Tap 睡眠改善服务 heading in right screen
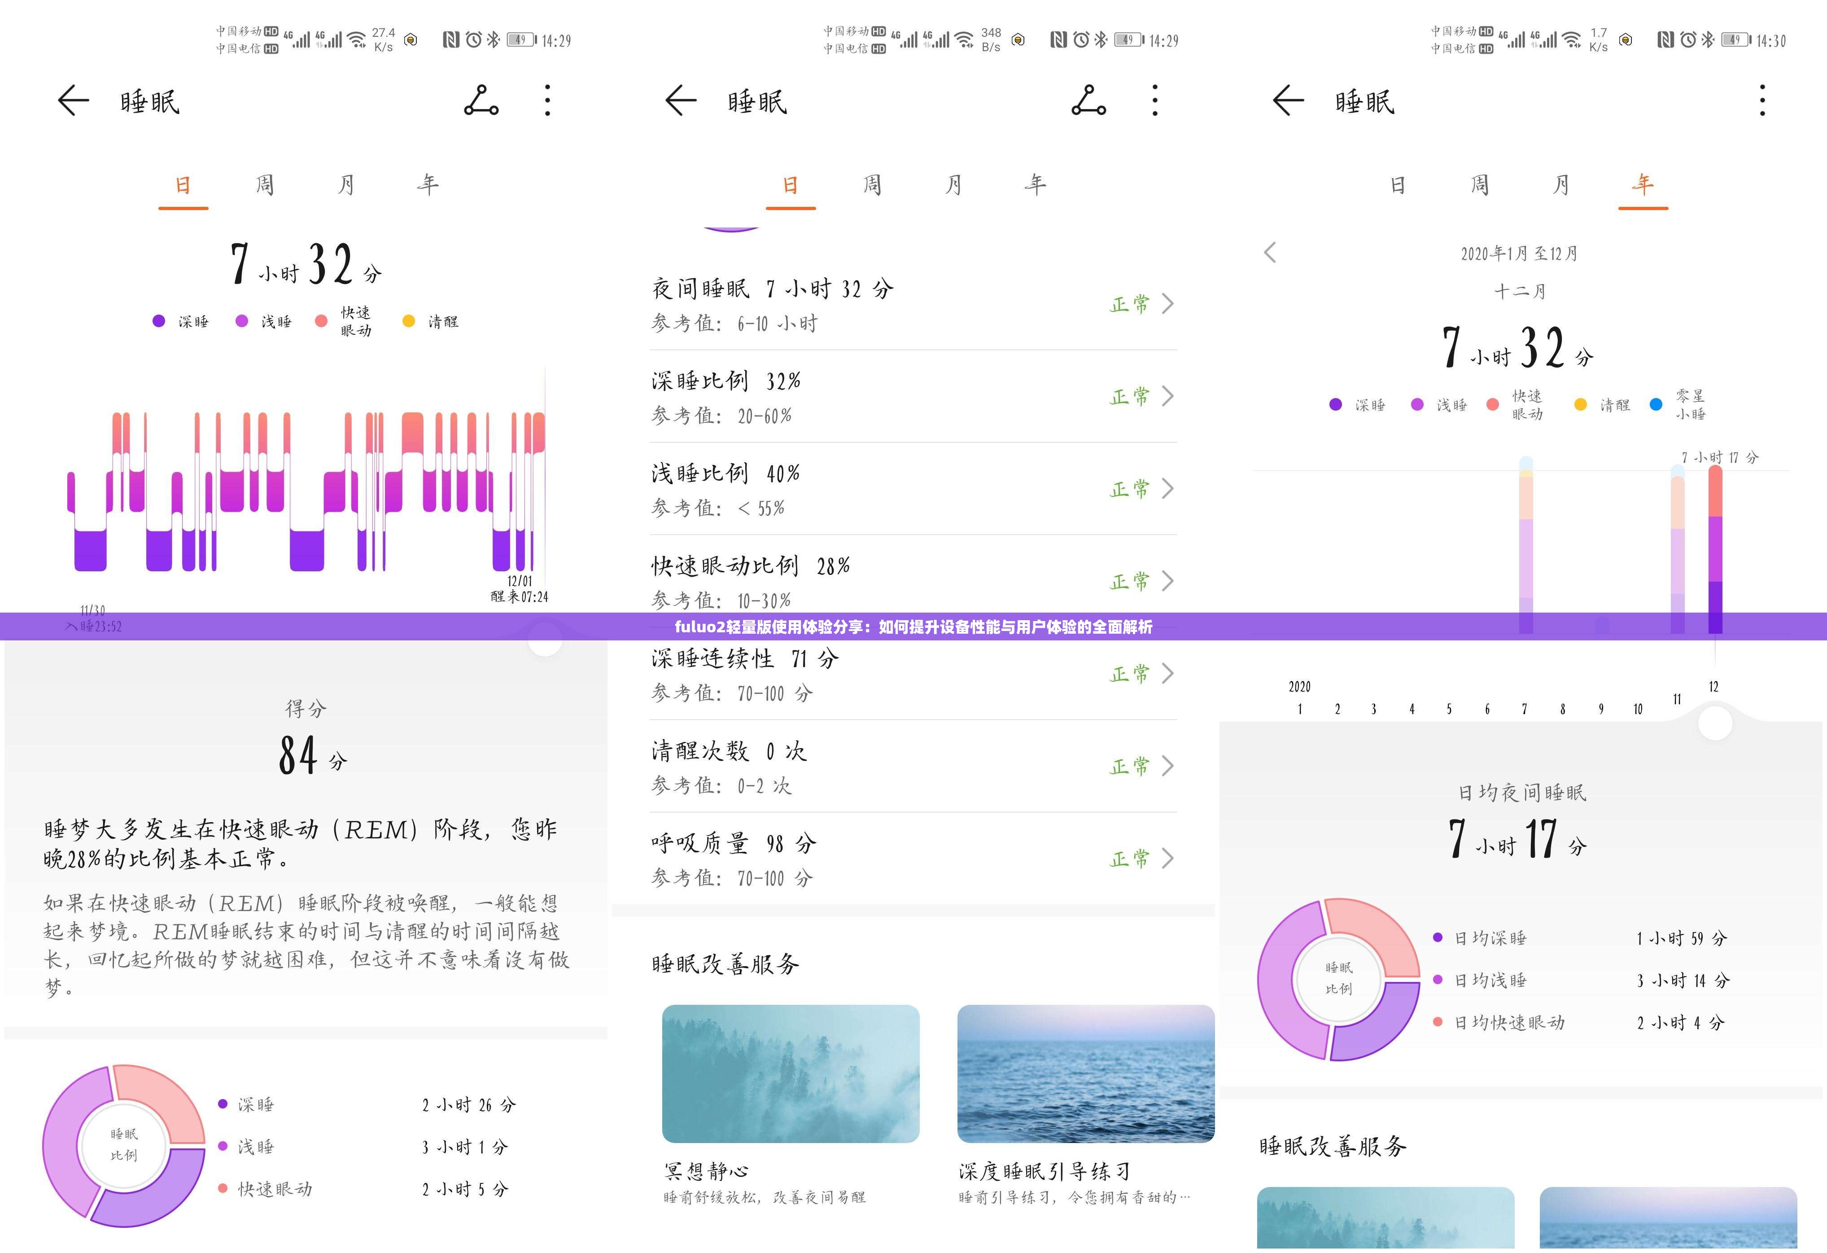The width and height of the screenshot is (1827, 1253). [x=1333, y=1146]
